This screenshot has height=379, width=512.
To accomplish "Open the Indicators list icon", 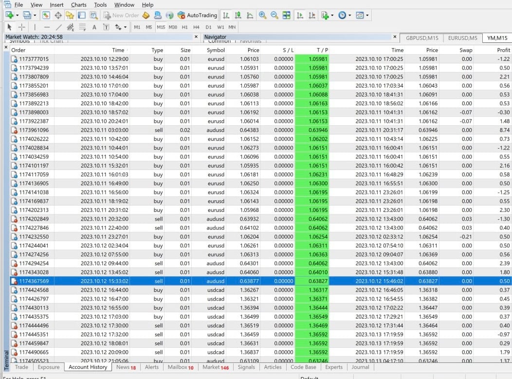I will point(325,15).
